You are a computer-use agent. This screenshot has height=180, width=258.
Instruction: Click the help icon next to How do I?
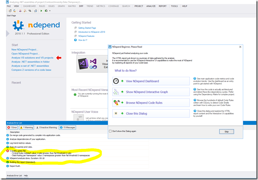click(75, 40)
